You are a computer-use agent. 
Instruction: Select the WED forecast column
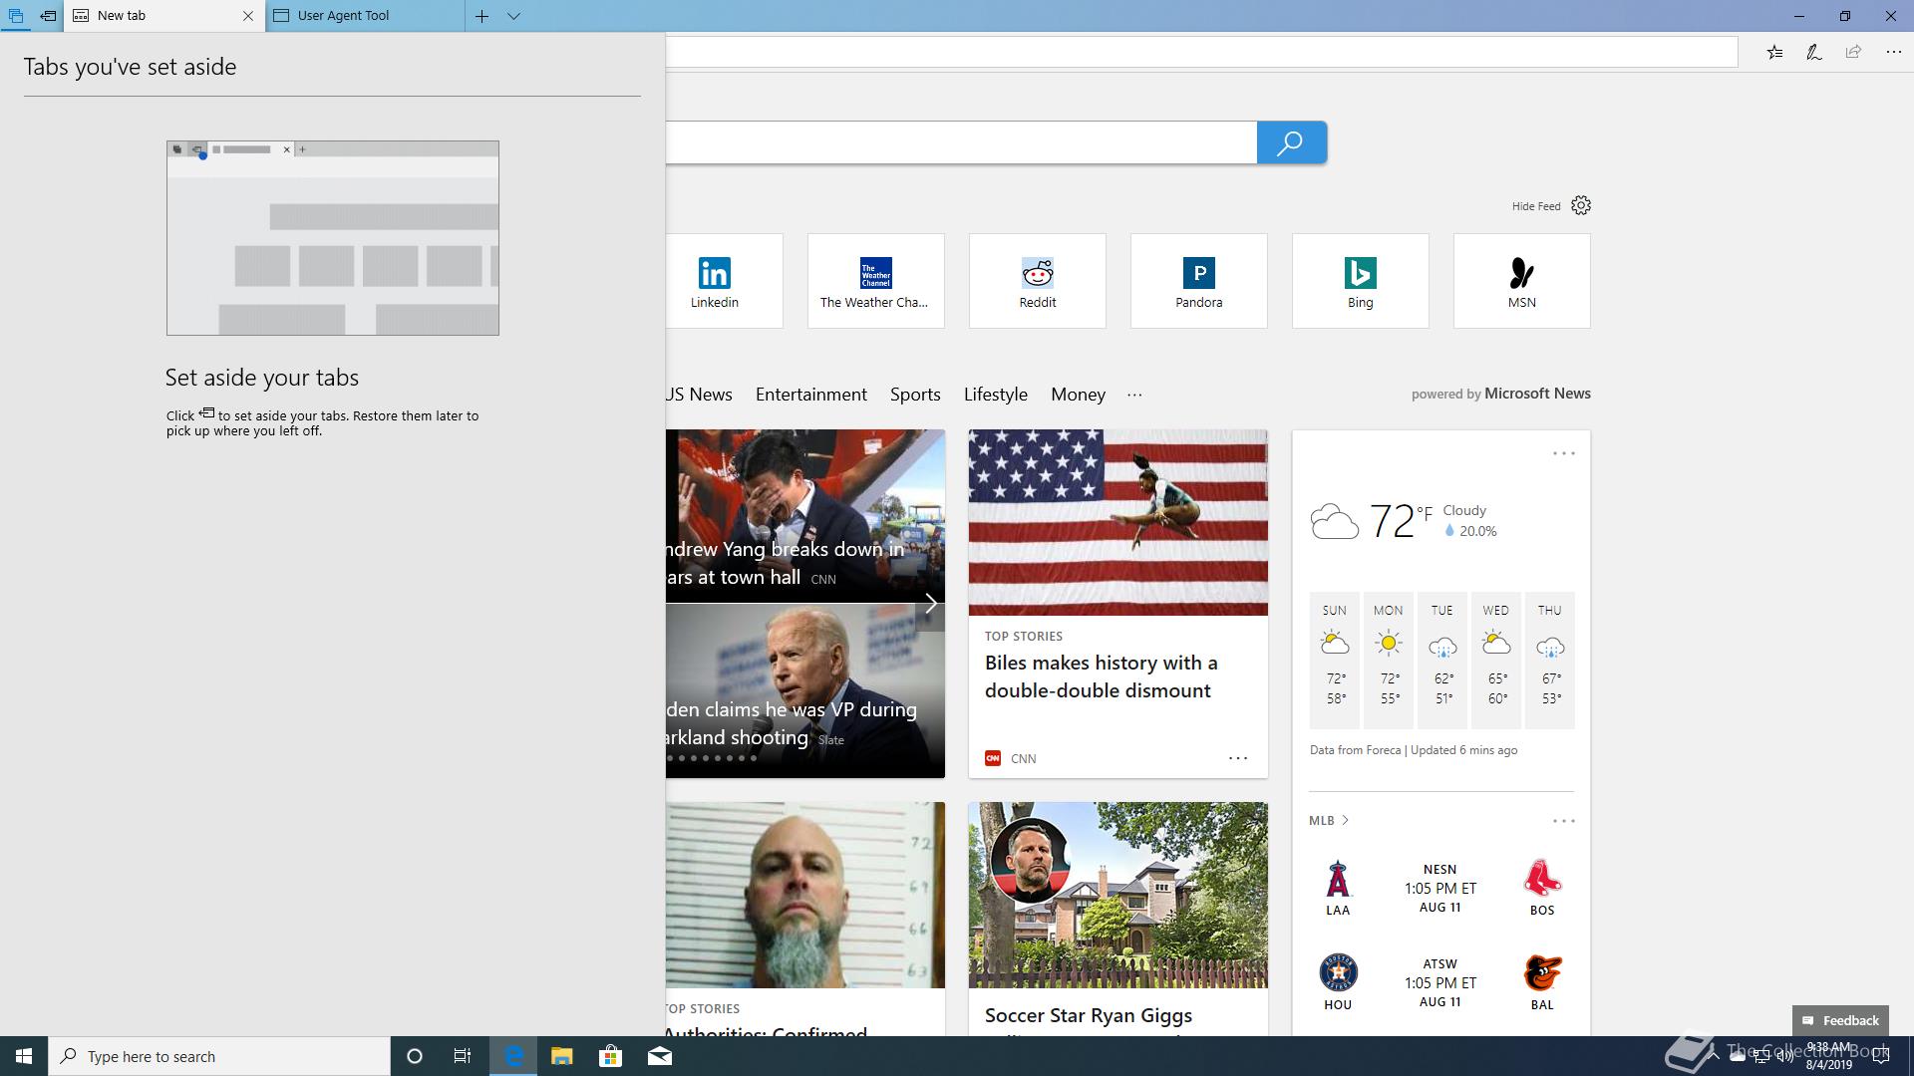pos(1496,660)
